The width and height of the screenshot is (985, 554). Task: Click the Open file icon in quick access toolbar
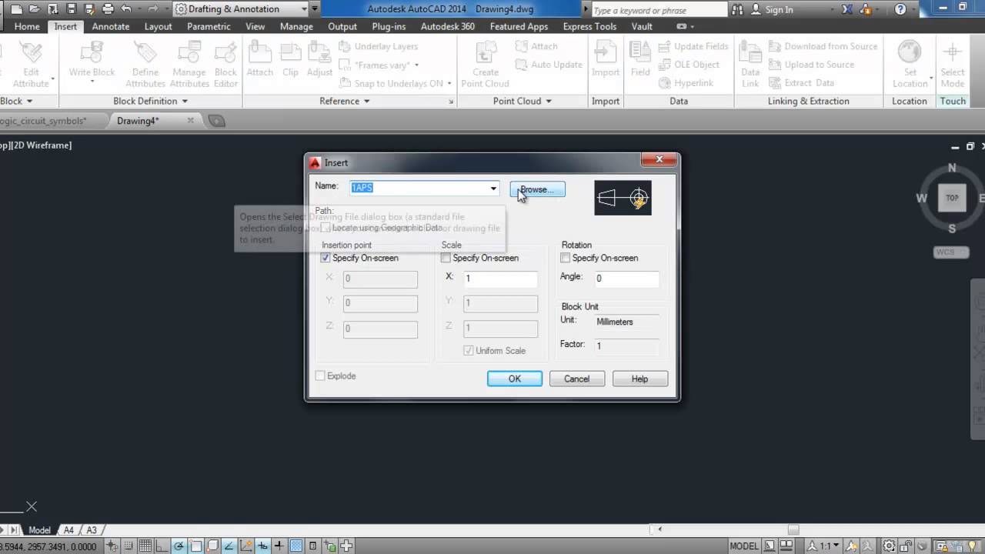[x=35, y=8]
